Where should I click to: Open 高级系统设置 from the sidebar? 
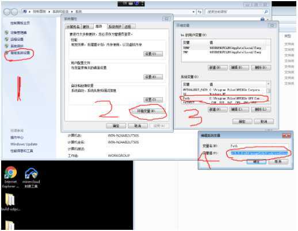coord(20,53)
